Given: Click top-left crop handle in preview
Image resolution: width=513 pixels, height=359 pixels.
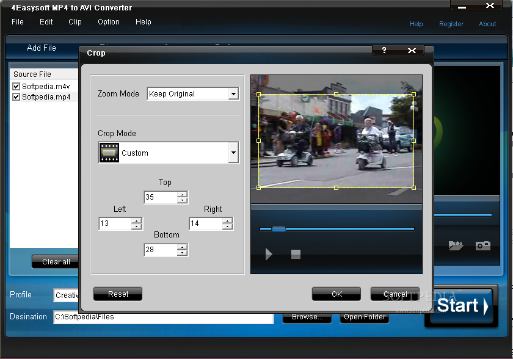Looking at the screenshot, I should 259,94.
